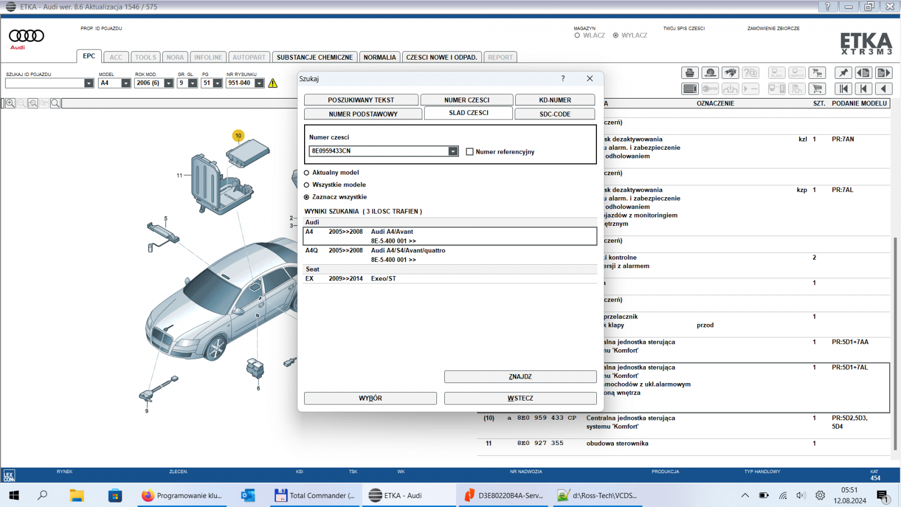The width and height of the screenshot is (901, 507).
Task: Go to next page document icon
Action: (x=884, y=73)
